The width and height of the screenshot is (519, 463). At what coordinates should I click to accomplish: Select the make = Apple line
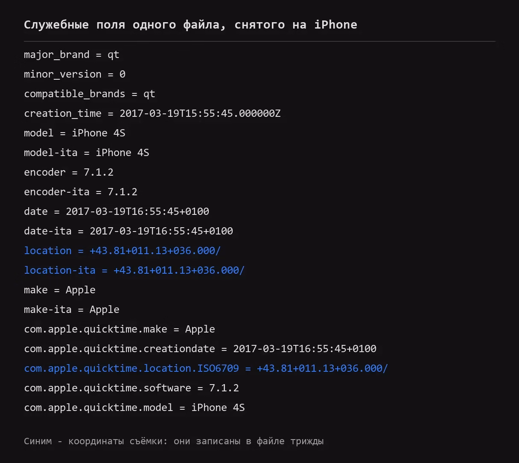click(x=60, y=290)
